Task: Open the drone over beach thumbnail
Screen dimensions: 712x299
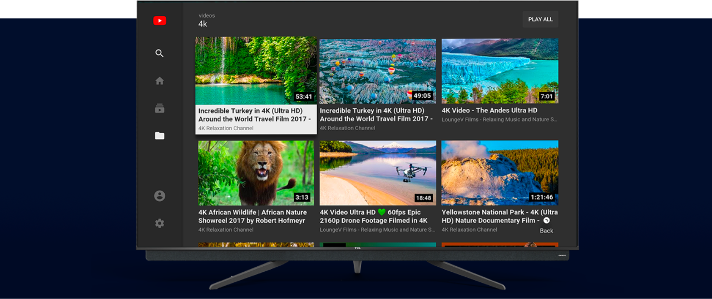Action: [378, 172]
